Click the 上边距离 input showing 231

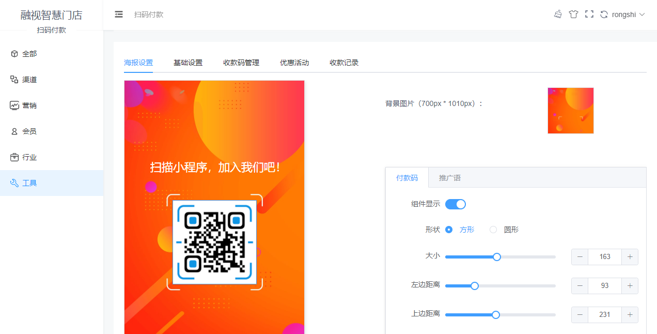tap(605, 315)
